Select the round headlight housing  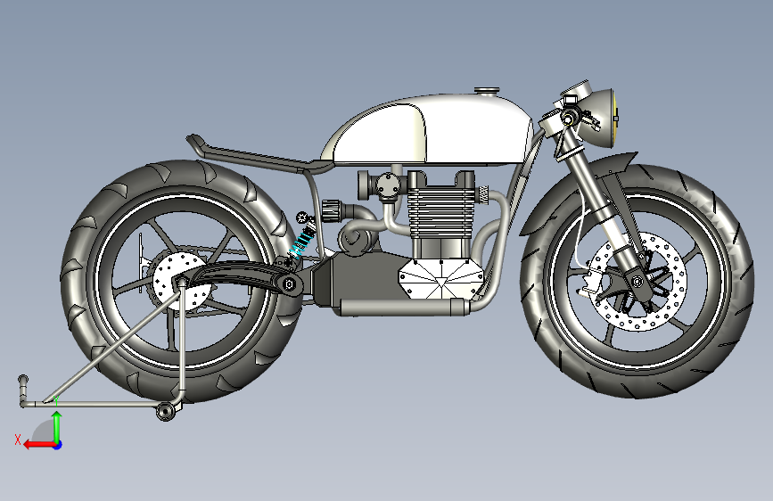click(x=600, y=118)
